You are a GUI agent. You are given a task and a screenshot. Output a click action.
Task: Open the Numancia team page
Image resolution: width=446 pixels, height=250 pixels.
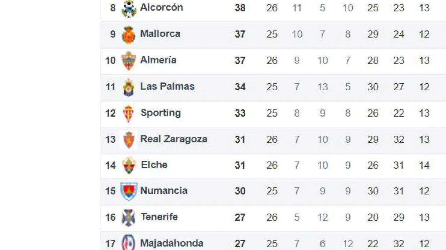click(164, 191)
